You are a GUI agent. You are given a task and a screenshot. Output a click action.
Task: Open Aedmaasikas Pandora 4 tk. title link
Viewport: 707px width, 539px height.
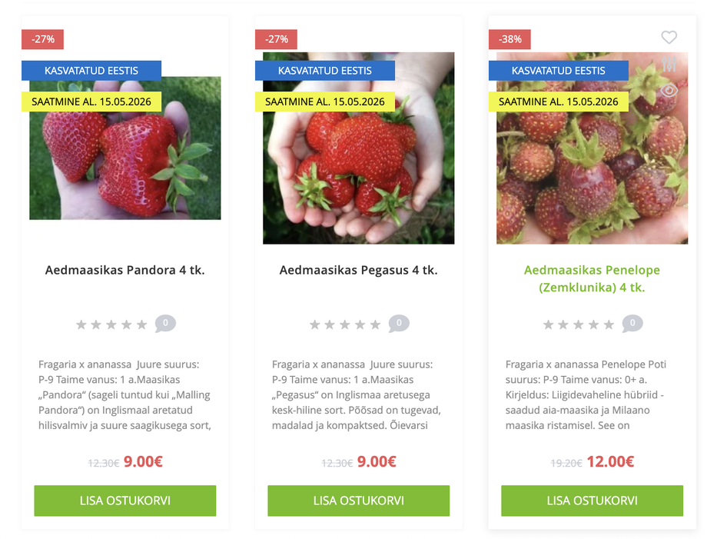click(125, 270)
